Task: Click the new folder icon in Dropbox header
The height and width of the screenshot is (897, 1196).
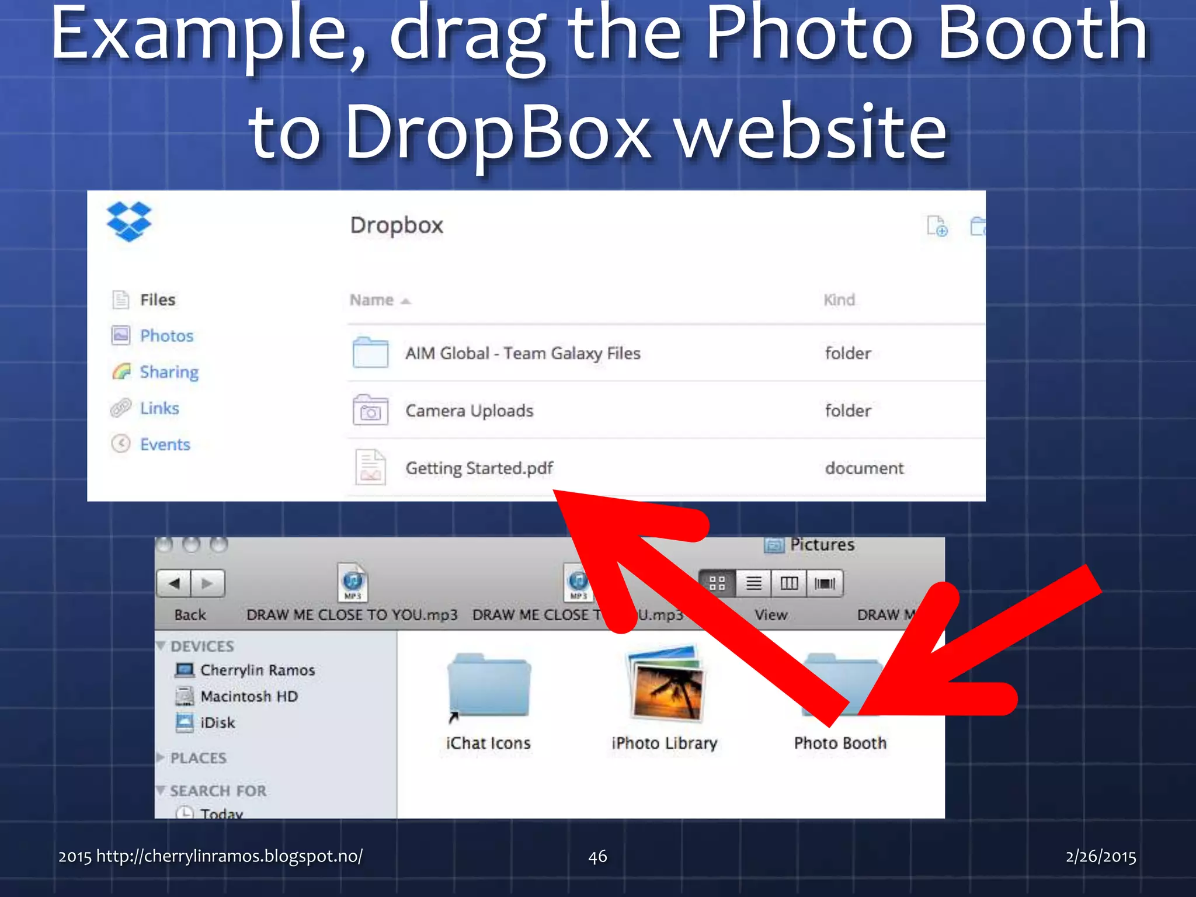Action: (x=978, y=226)
